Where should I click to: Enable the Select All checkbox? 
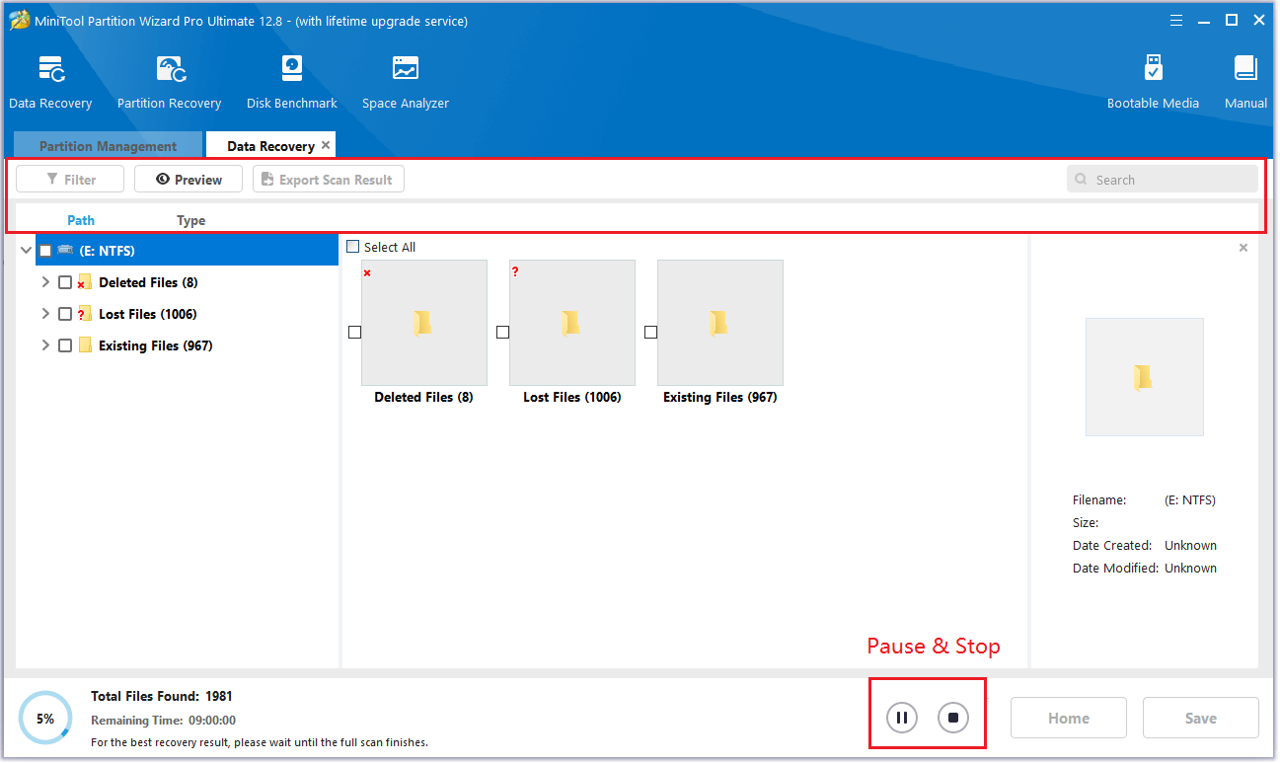click(x=352, y=246)
